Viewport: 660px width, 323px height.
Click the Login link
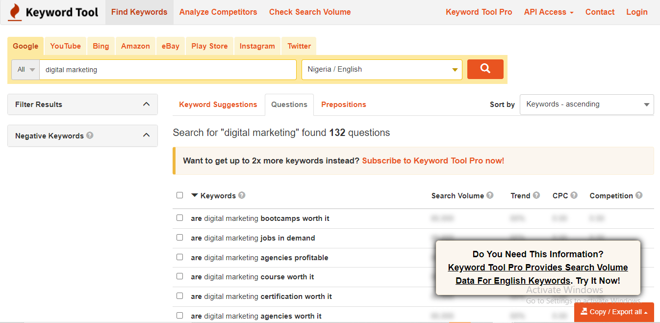[637, 12]
